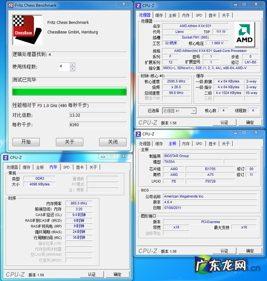
Task: Click the 4096 MBytes memory size field
Action: 40,185
